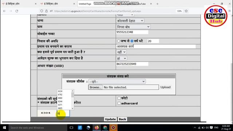Screen dimensions: 233x131
Task: Click the autocomplete list scrollbar thumb
Action: tap(72, 95)
